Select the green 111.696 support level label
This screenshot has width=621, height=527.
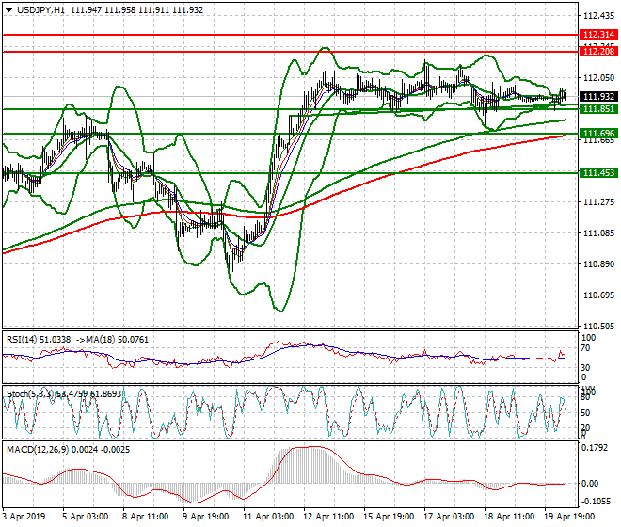point(598,134)
